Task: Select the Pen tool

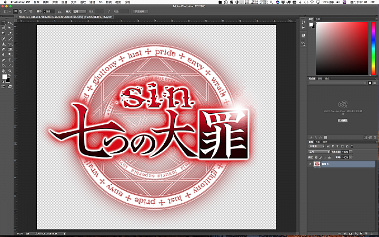Action: pos(3,60)
